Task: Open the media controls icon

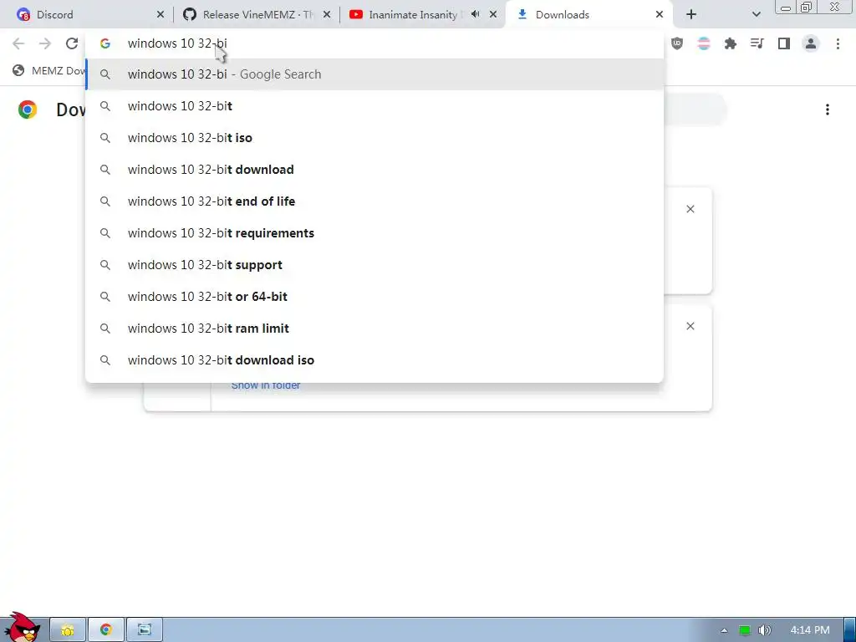Action: coord(757,43)
